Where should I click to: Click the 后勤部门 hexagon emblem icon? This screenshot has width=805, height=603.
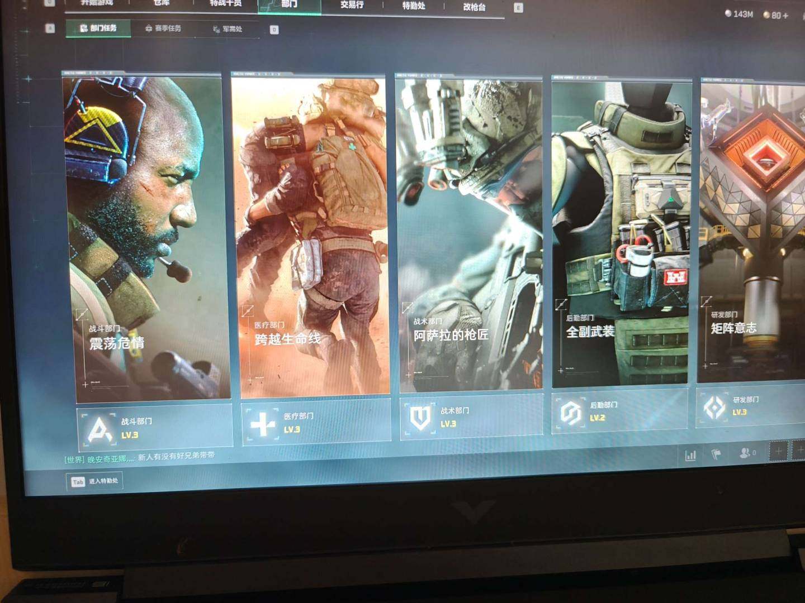point(571,413)
